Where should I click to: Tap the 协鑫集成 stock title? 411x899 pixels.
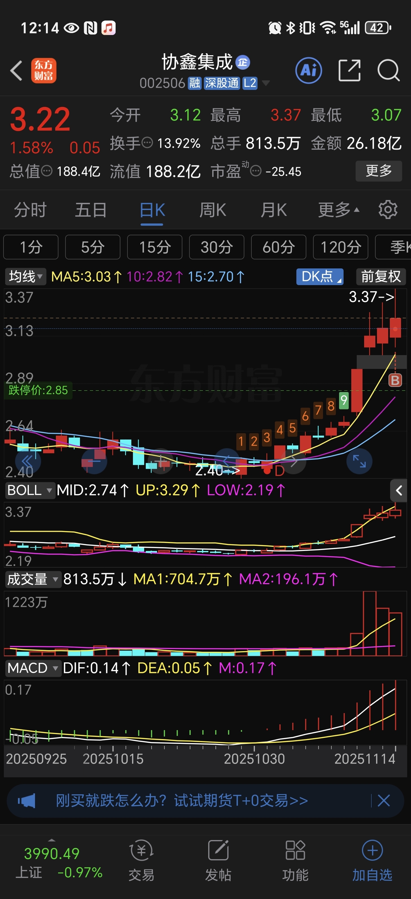click(197, 62)
